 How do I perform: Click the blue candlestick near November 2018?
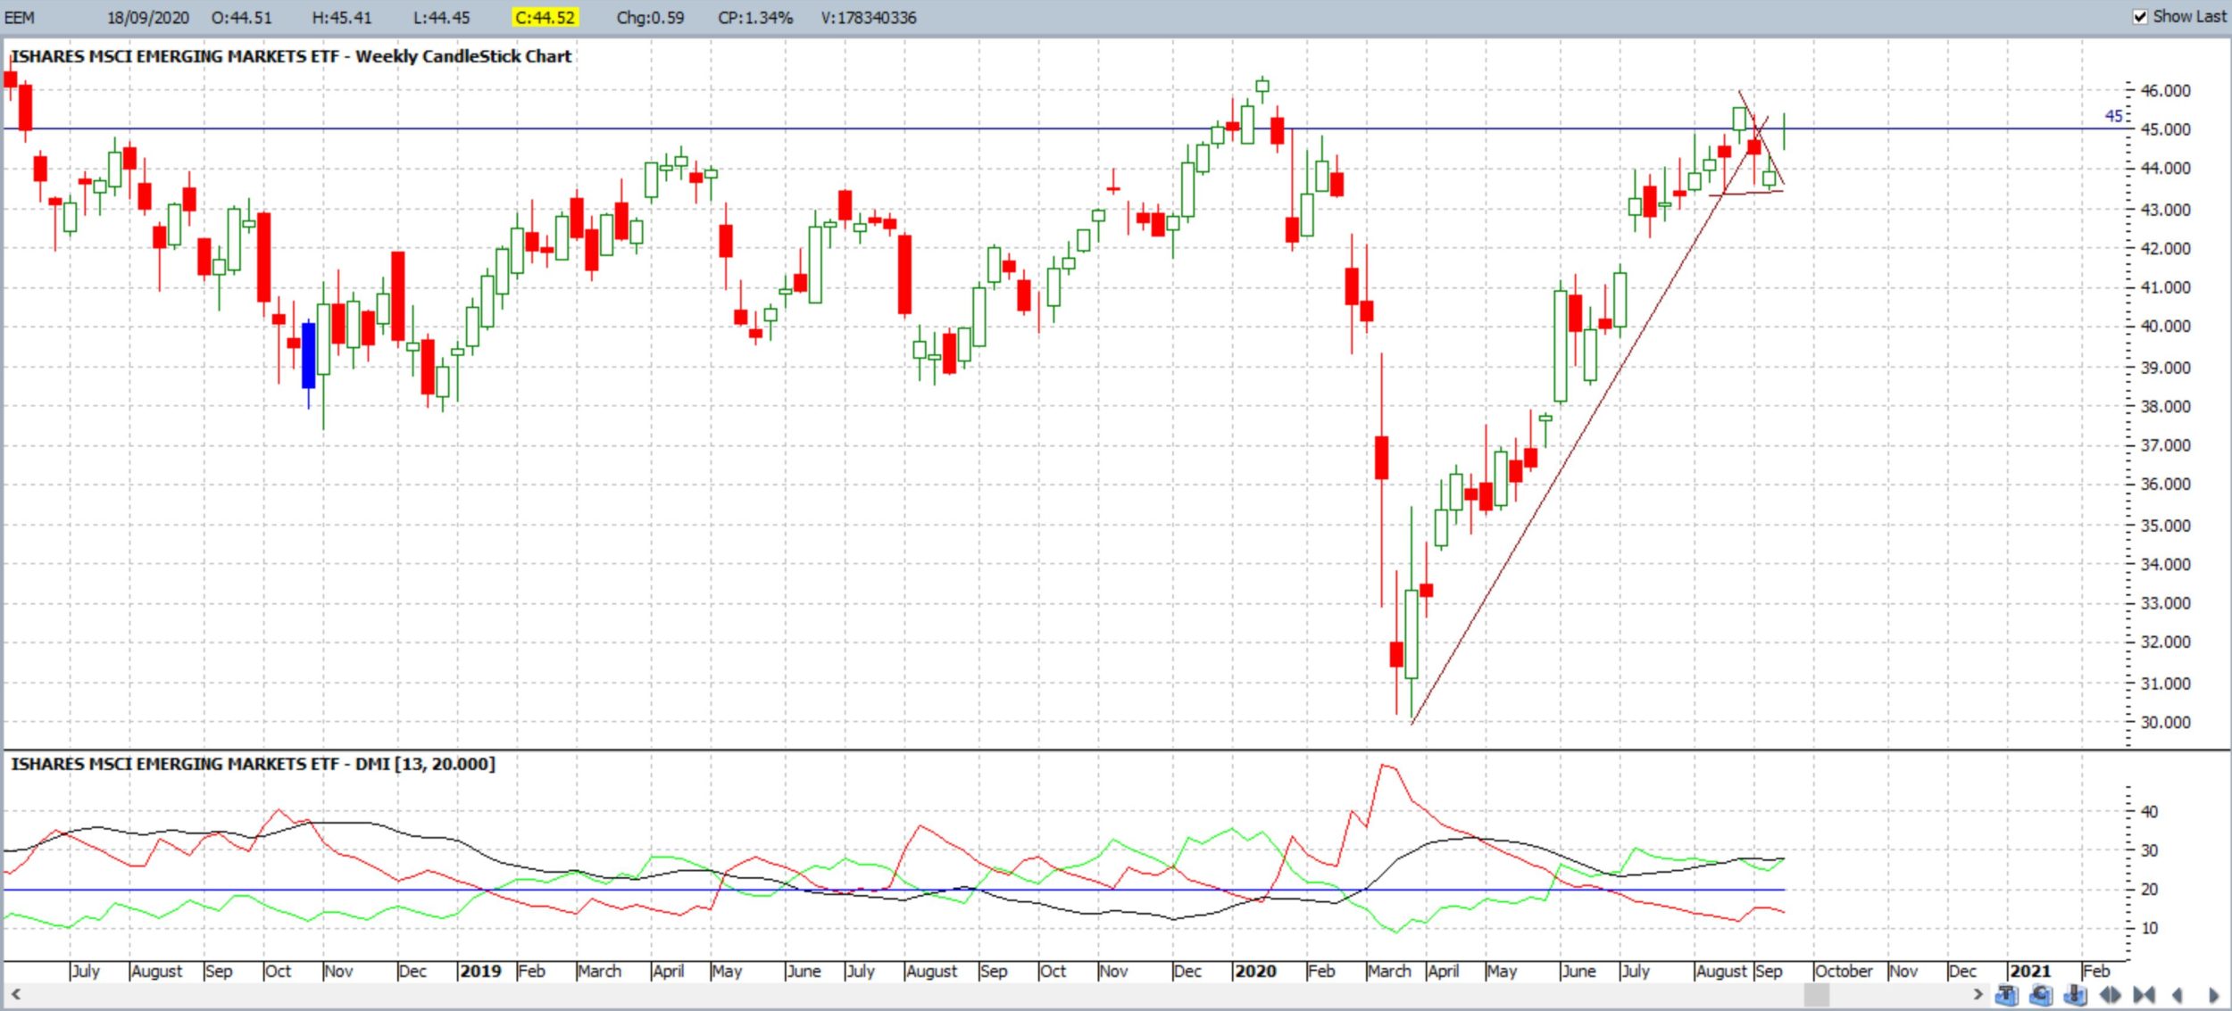pos(309,355)
